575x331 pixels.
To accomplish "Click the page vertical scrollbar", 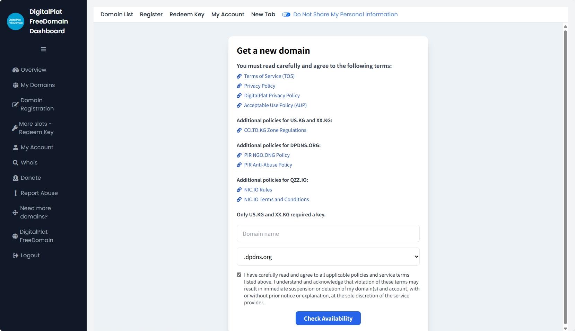I will tap(565, 173).
